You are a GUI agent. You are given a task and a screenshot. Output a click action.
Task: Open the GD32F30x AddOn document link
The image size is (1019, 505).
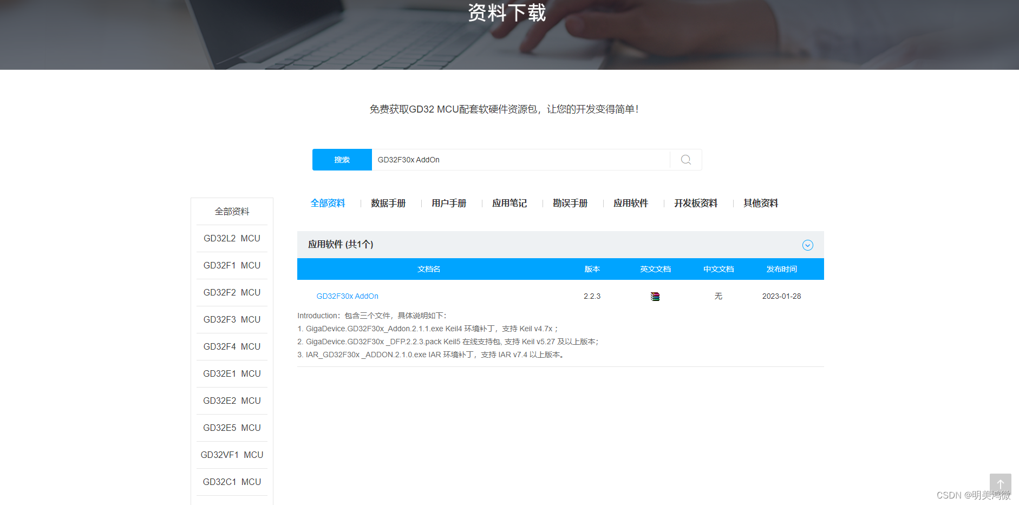pyautogui.click(x=347, y=296)
